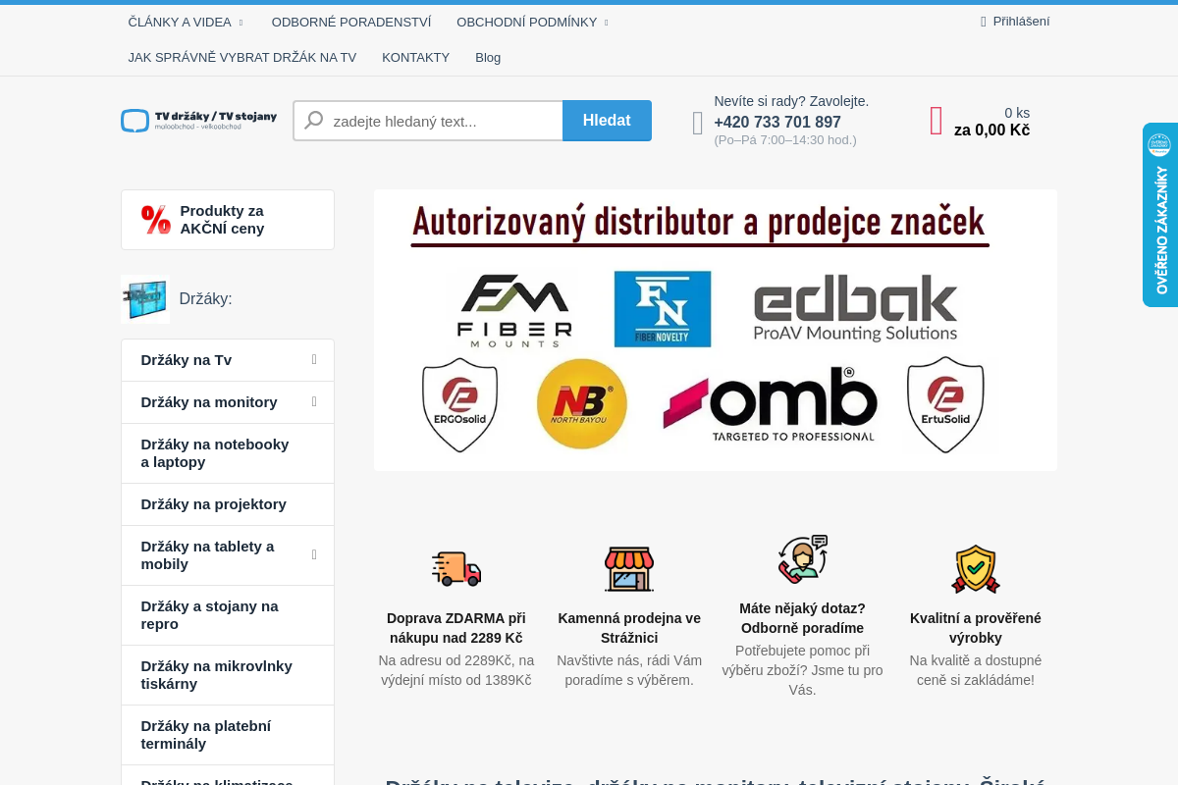This screenshot has height=785, width=1178.
Task: Call the number +420 733 701 897
Action: click(777, 123)
